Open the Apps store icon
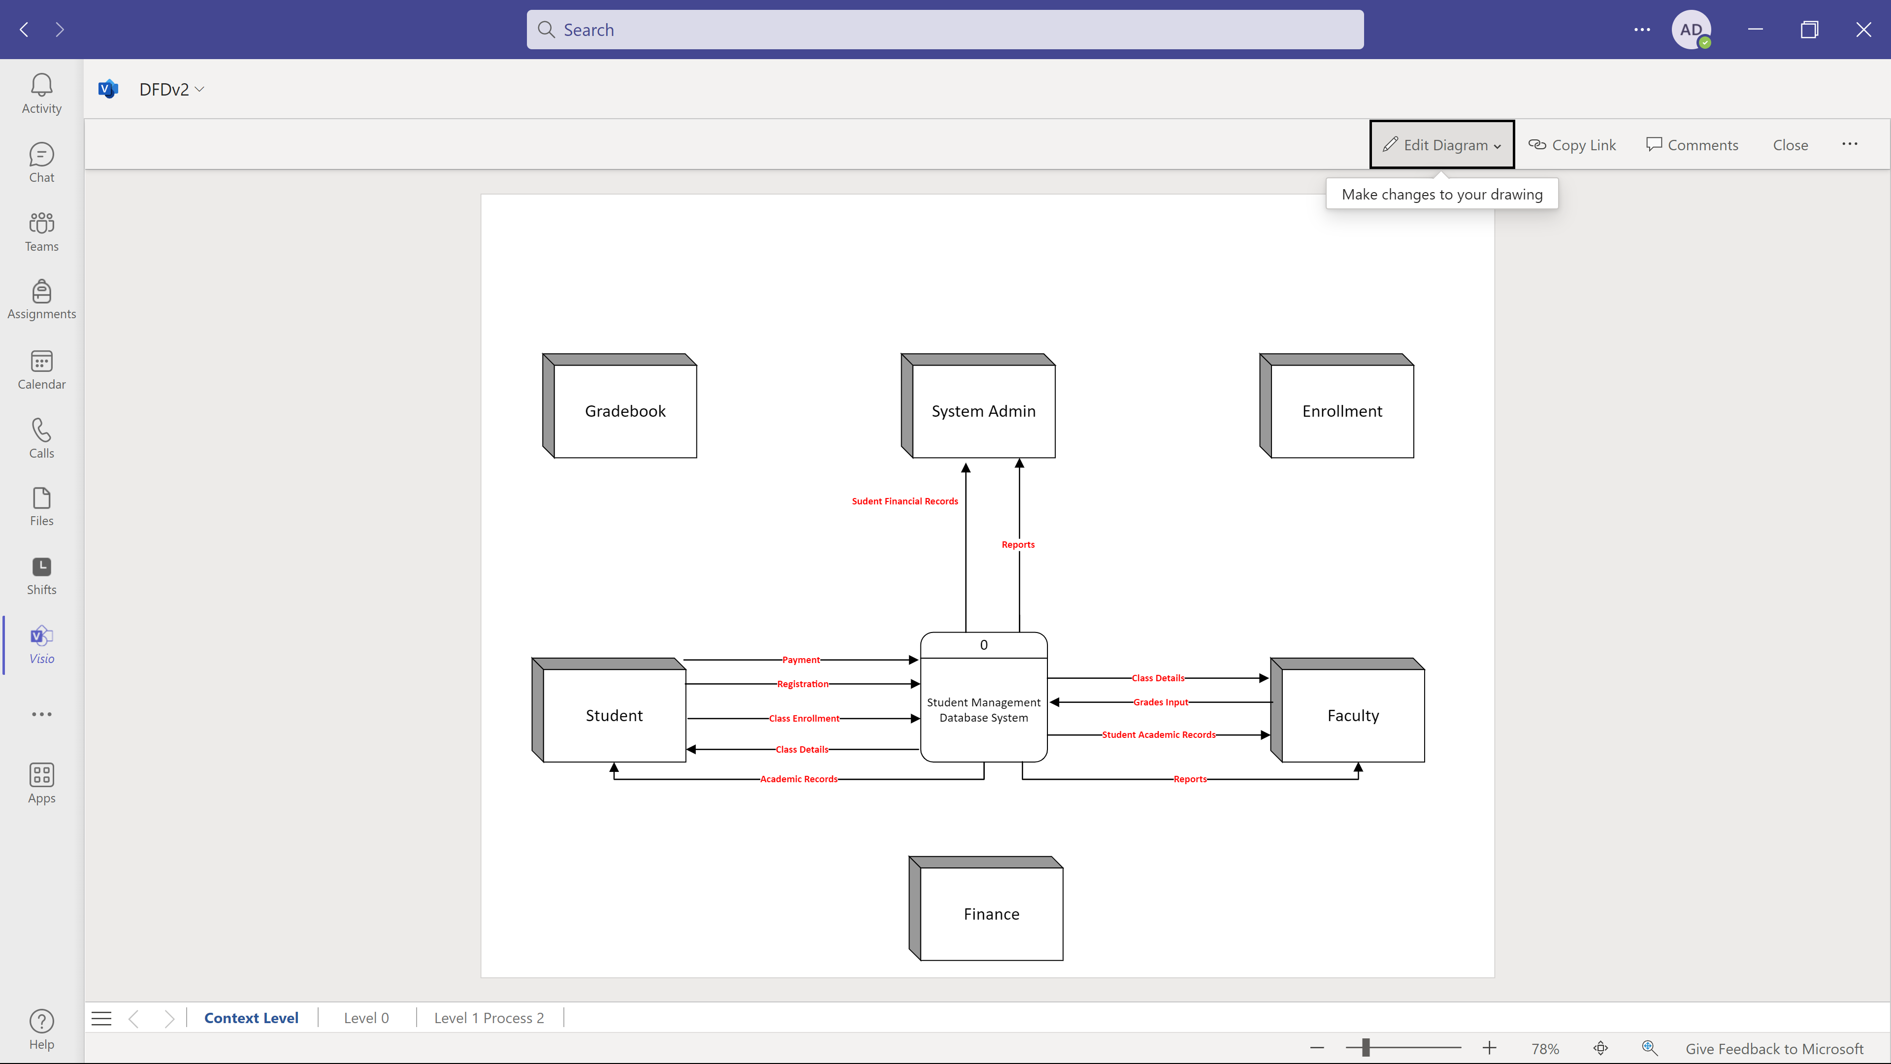 point(41,784)
